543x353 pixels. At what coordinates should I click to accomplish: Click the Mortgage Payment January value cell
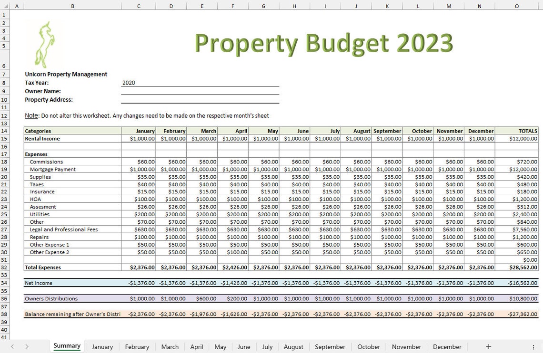pyautogui.click(x=139, y=169)
